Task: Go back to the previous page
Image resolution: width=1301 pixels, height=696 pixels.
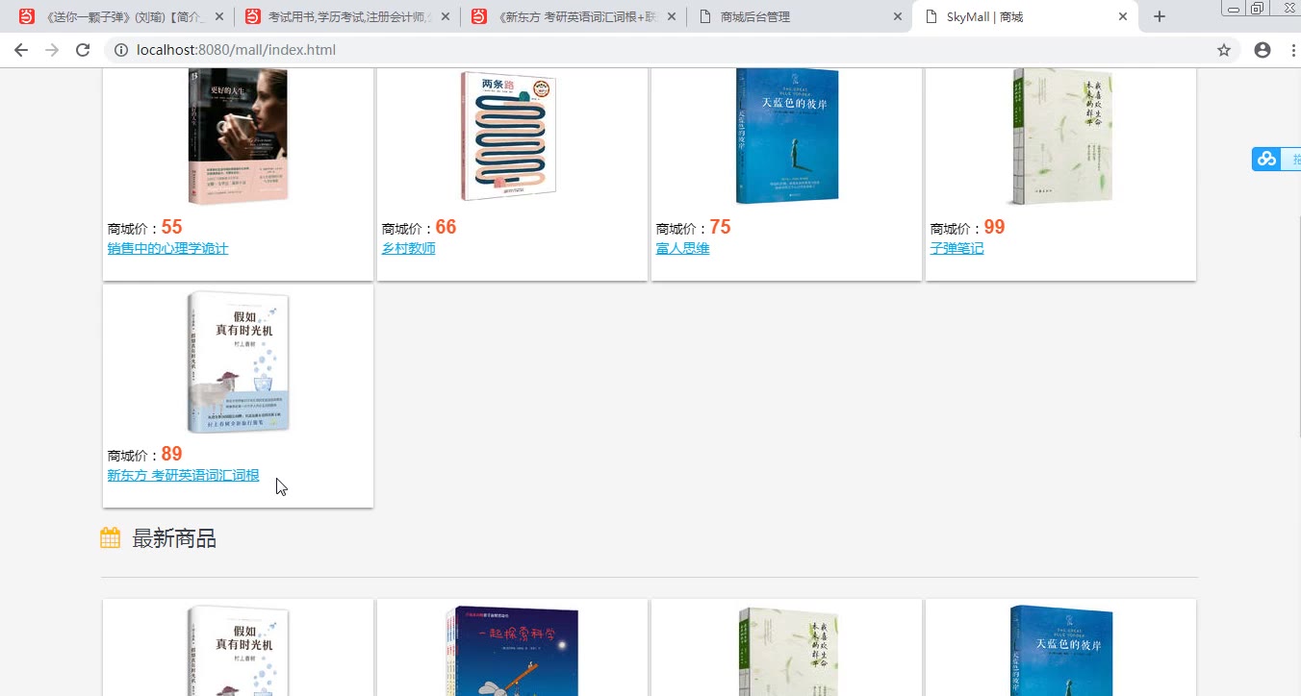Action: tap(21, 50)
